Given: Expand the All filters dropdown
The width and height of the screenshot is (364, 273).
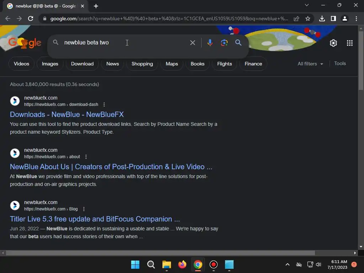Looking at the screenshot, I should pyautogui.click(x=310, y=64).
